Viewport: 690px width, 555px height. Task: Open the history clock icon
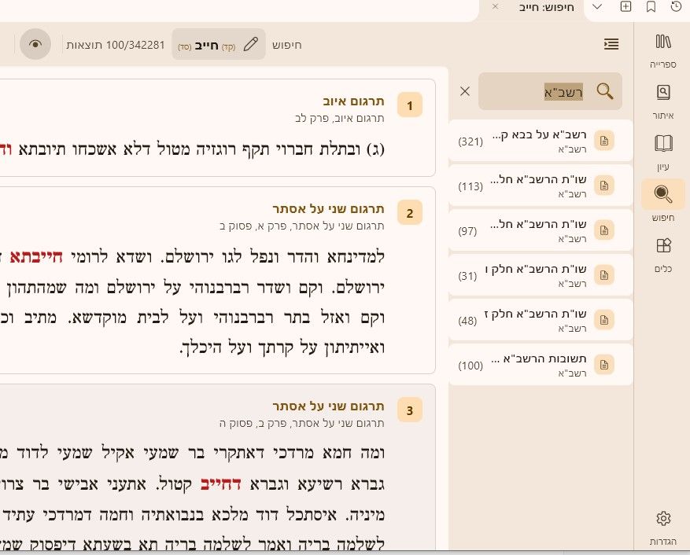pyautogui.click(x=676, y=6)
